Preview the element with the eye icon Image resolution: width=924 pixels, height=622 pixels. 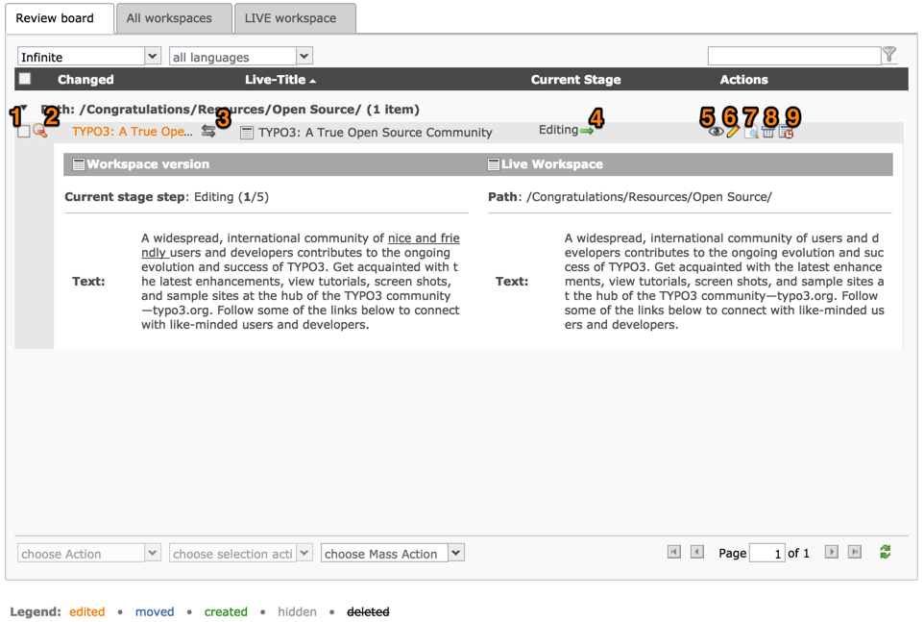coord(716,133)
